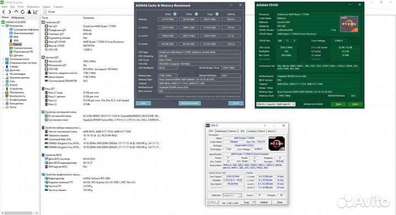Image resolution: width=396 pixels, height=215 pixels.
Task: Open the graph chart icon in the AIDA64 toolbar
Action: pos(36,12)
